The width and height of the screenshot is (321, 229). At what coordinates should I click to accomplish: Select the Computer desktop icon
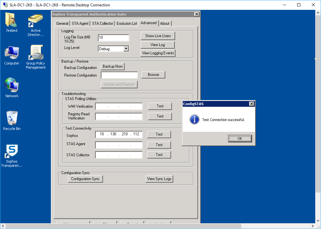[x=12, y=53]
